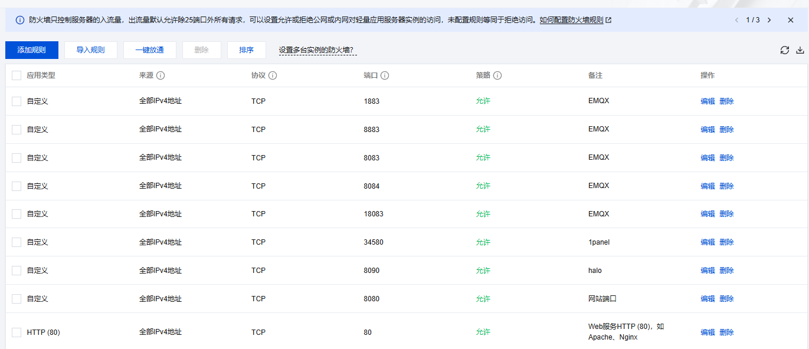Check the rule for port 8084
809x349 pixels.
17,186
